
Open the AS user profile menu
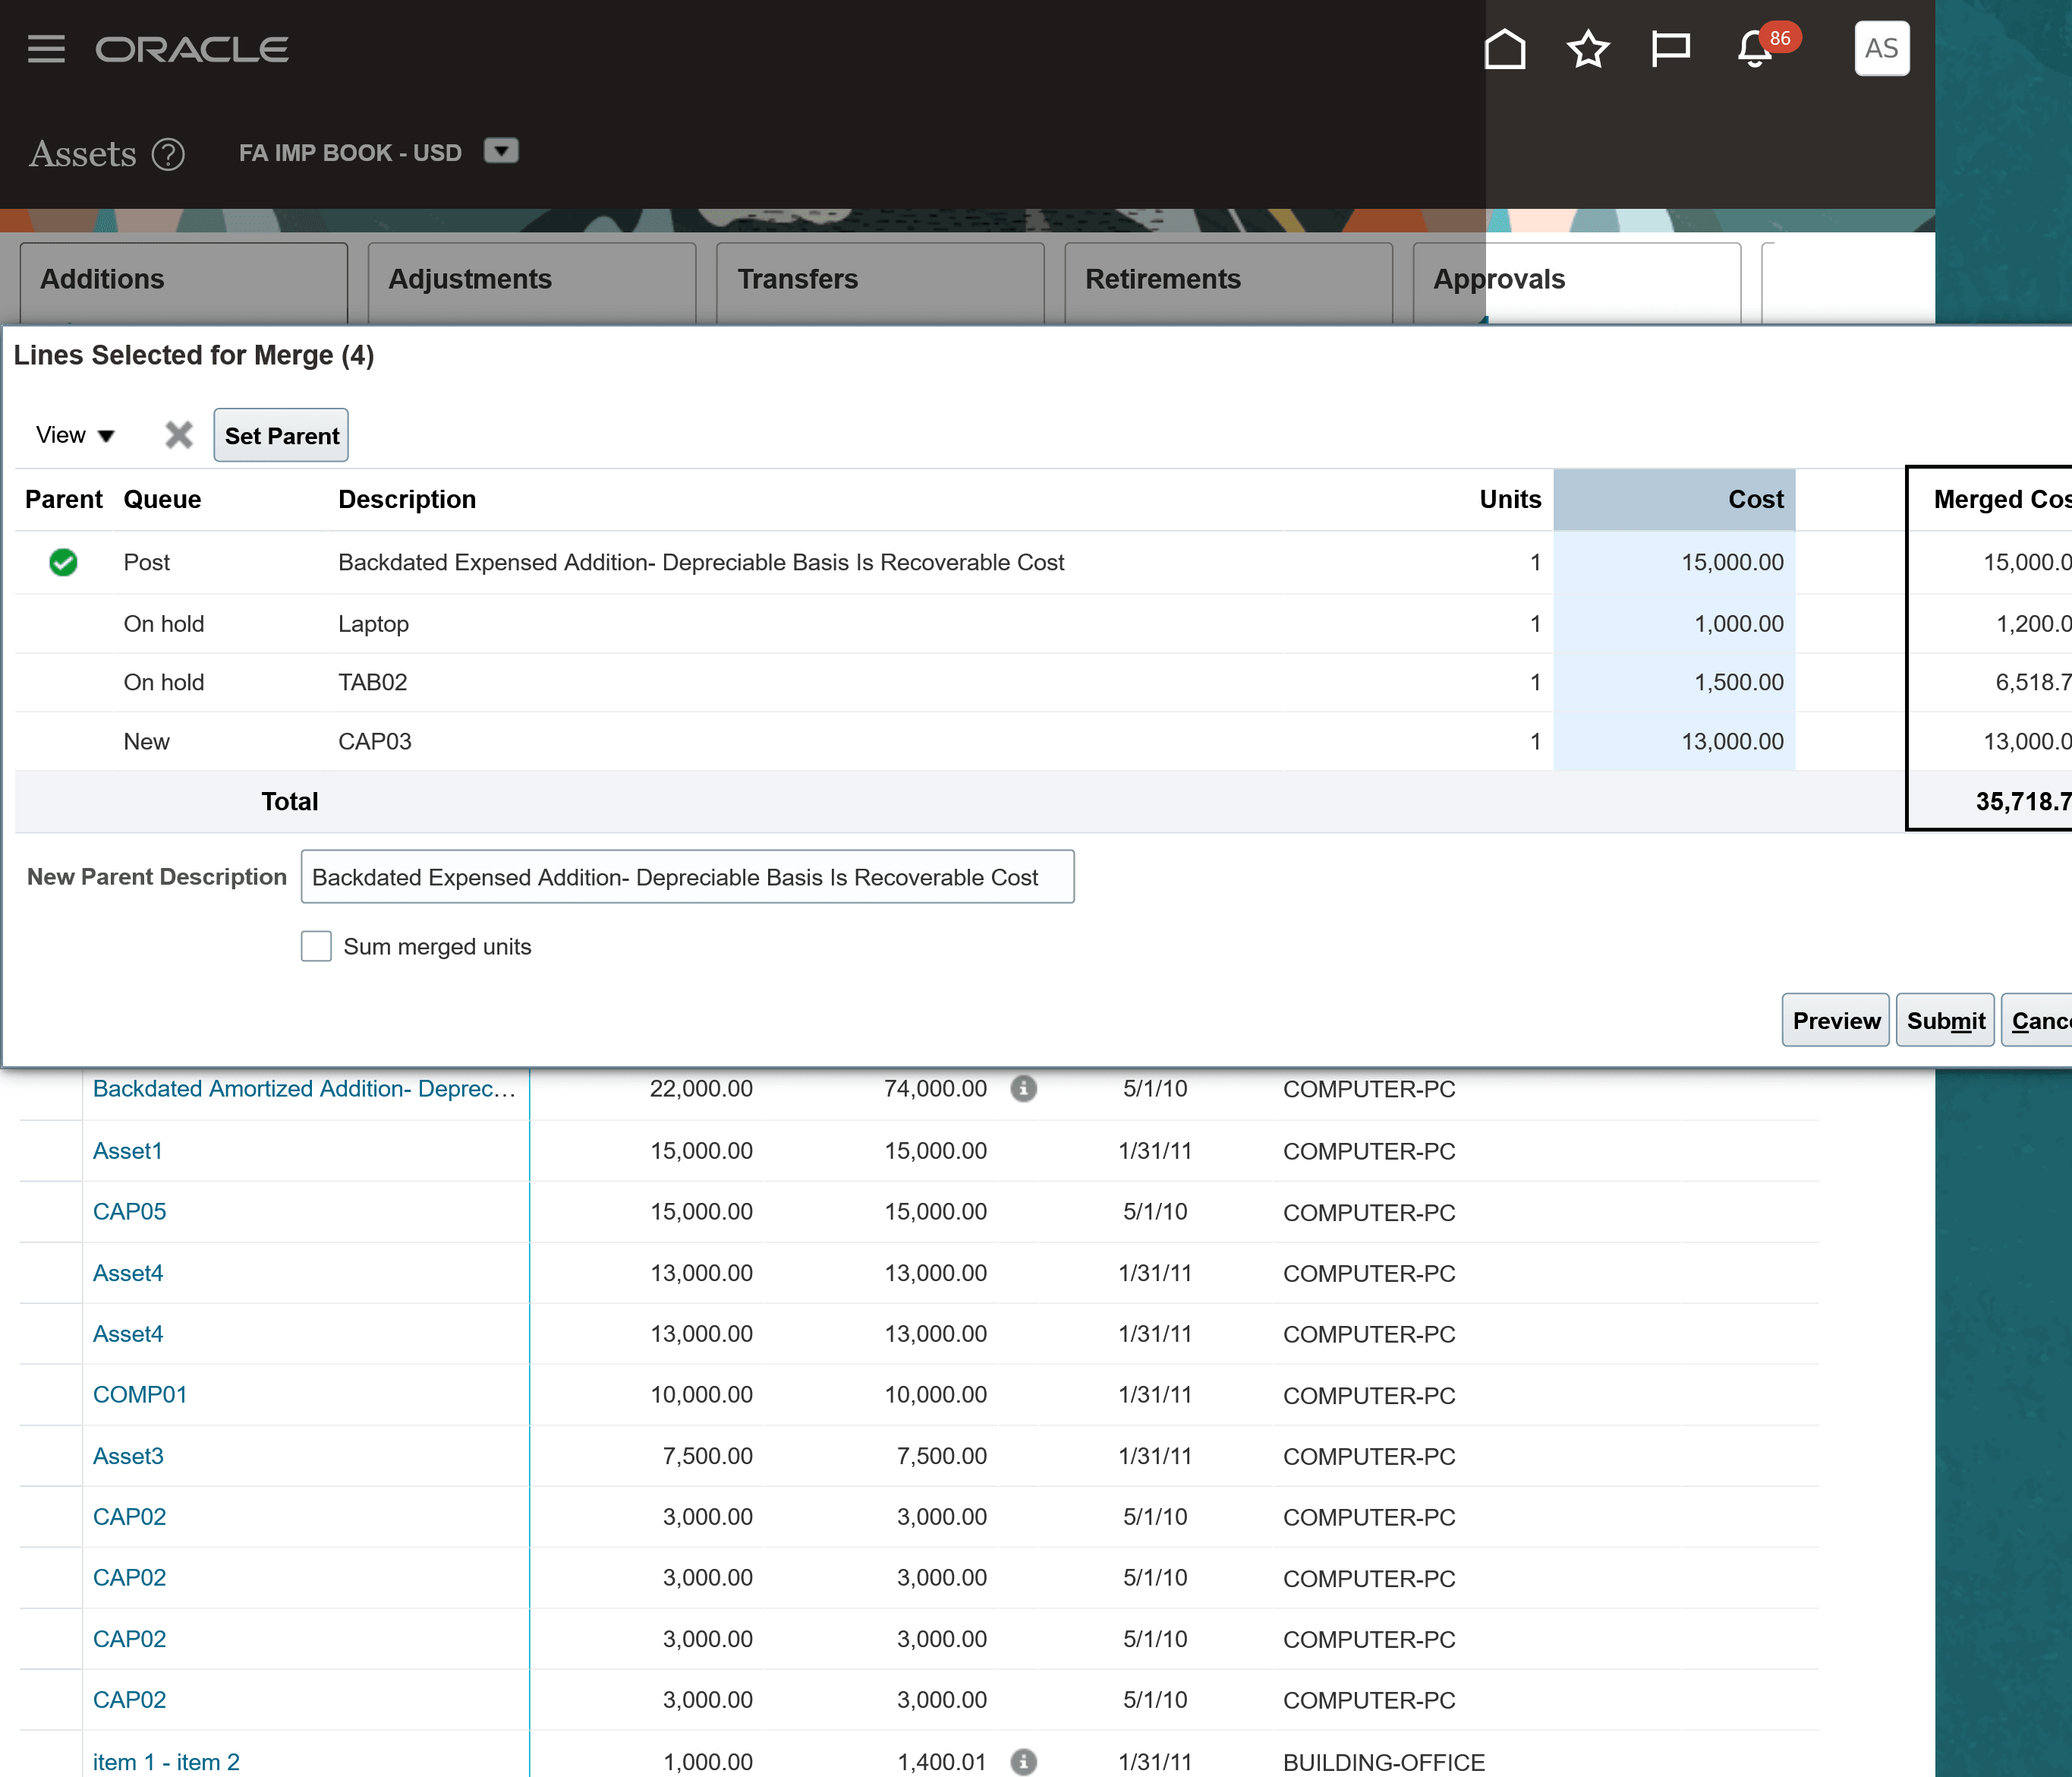[1881, 48]
